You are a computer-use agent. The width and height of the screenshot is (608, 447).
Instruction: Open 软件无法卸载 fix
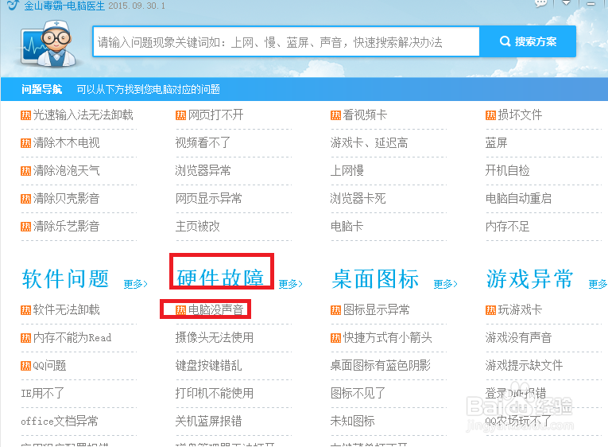click(x=66, y=309)
